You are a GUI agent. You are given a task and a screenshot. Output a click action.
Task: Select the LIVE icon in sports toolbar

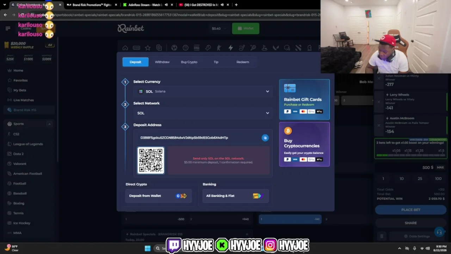point(136,48)
